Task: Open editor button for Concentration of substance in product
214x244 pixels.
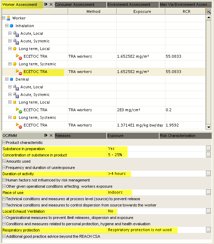Action: coord(208,155)
